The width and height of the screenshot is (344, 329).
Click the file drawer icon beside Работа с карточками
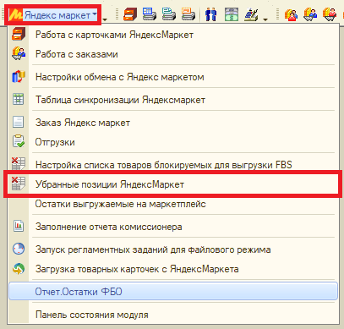coord(19,34)
